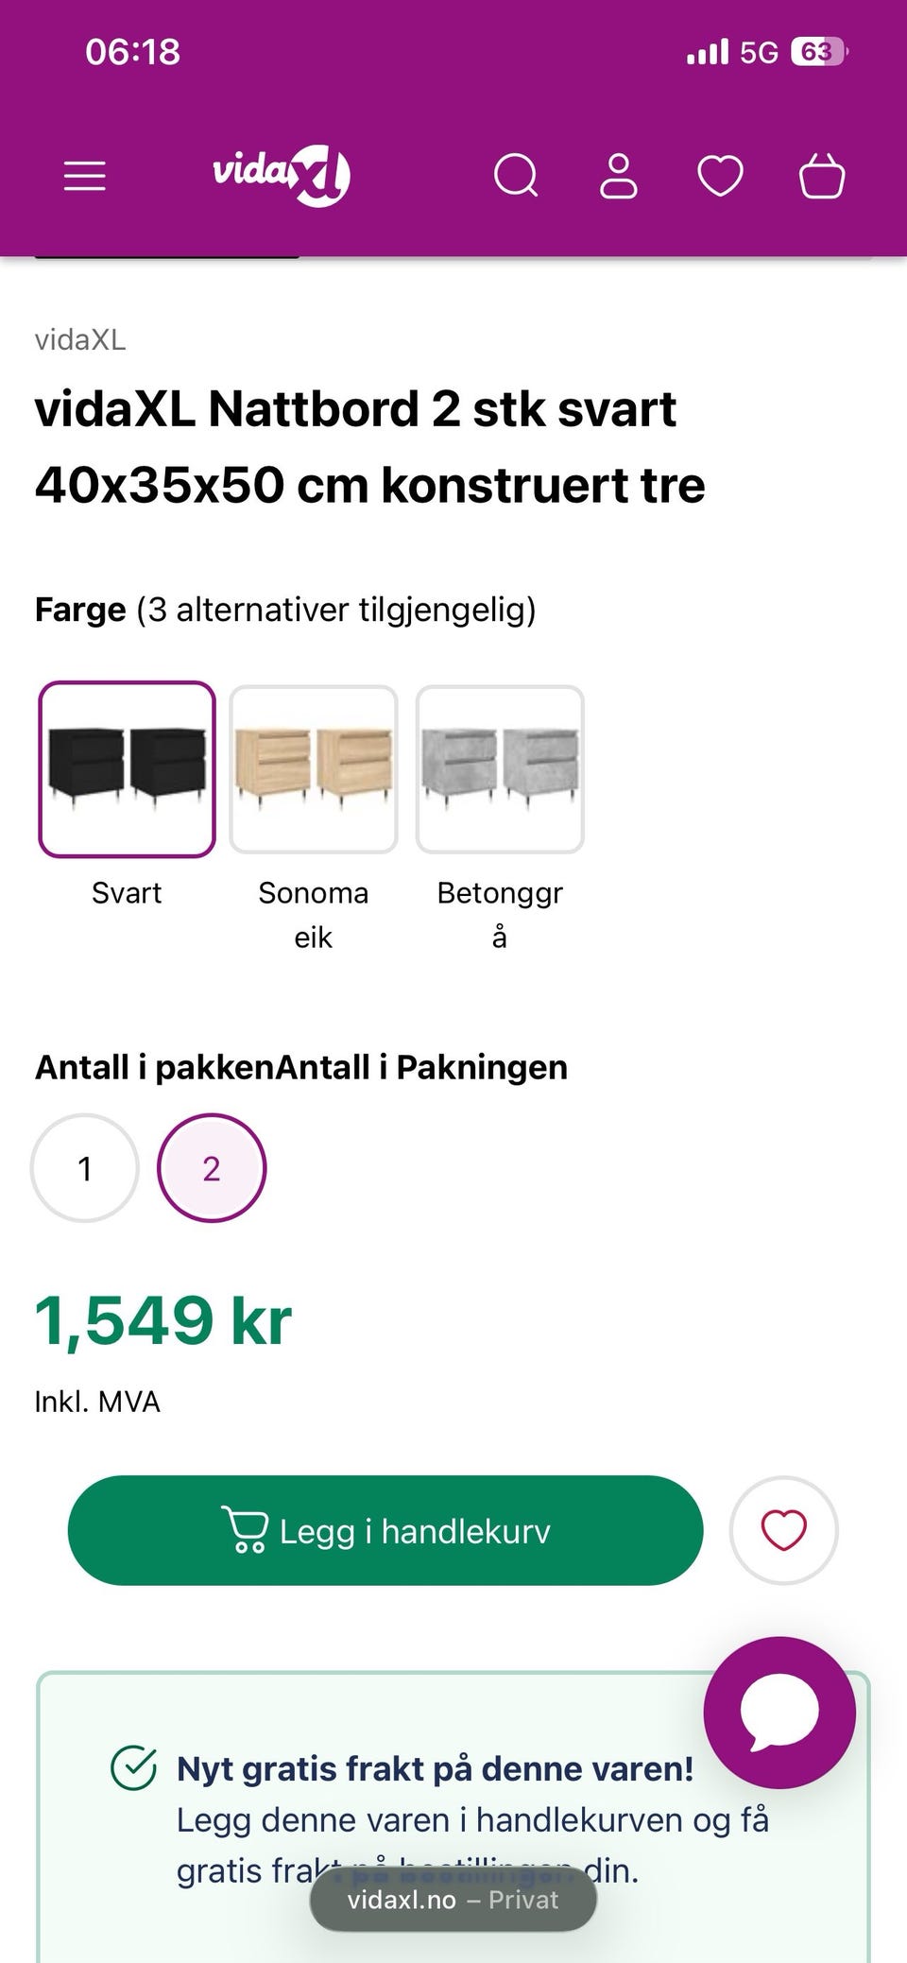The width and height of the screenshot is (907, 1963).
Task: Tap the free shipping checkmark icon
Action: (x=134, y=1767)
